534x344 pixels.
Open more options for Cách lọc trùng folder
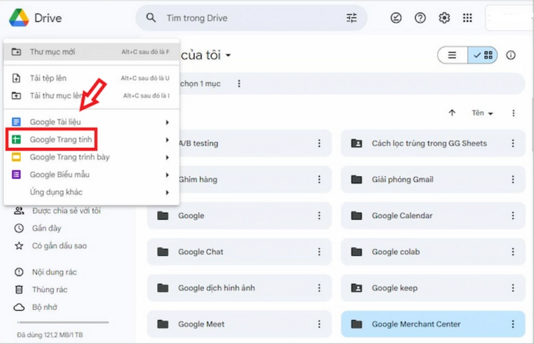[513, 143]
